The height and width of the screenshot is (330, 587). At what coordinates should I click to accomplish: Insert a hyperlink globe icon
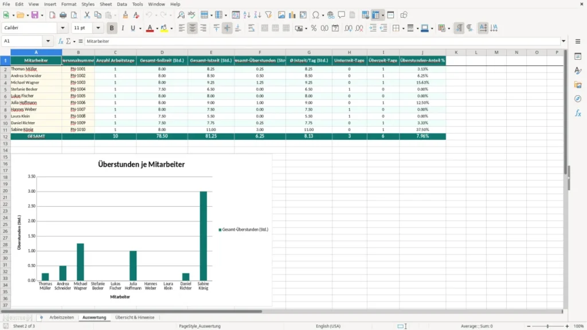point(331,15)
